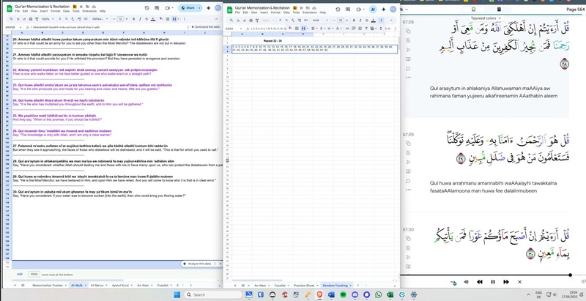Viewport: 586px width, 301px height.
Task: Open Tools menu in right Sheets window
Action: click(x=296, y=12)
